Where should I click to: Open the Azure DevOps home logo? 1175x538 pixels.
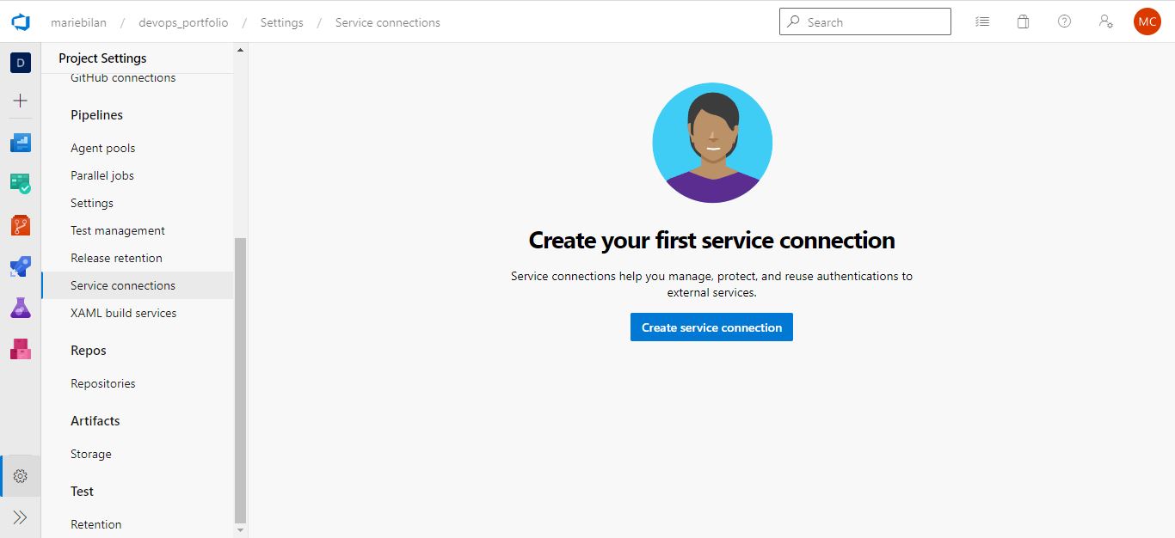[x=21, y=22]
